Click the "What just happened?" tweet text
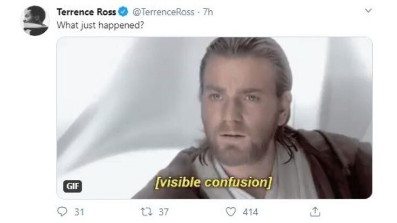397x223 pixels. pyautogui.click(x=100, y=25)
